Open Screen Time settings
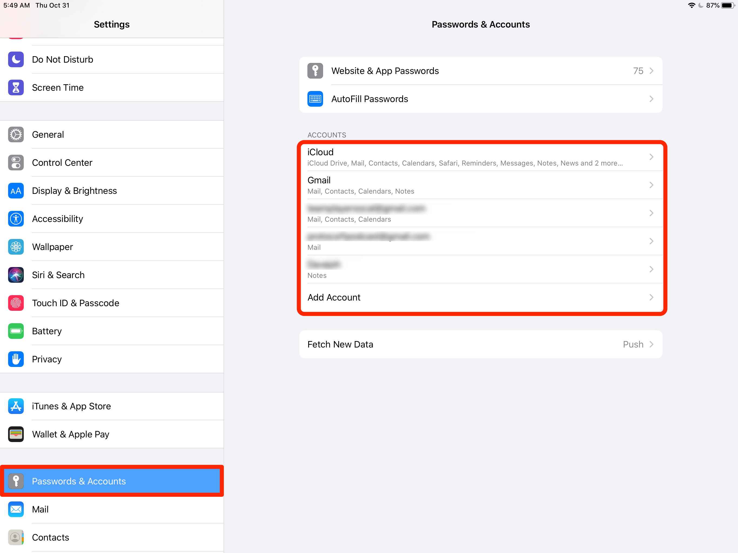Screen dimensions: 738x553 (x=112, y=87)
